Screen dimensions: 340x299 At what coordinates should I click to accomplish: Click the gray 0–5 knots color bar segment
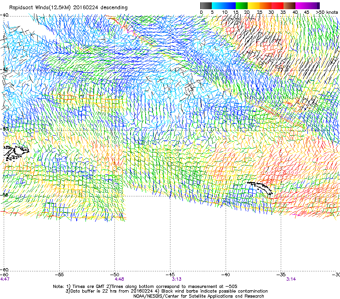pos(206,6)
